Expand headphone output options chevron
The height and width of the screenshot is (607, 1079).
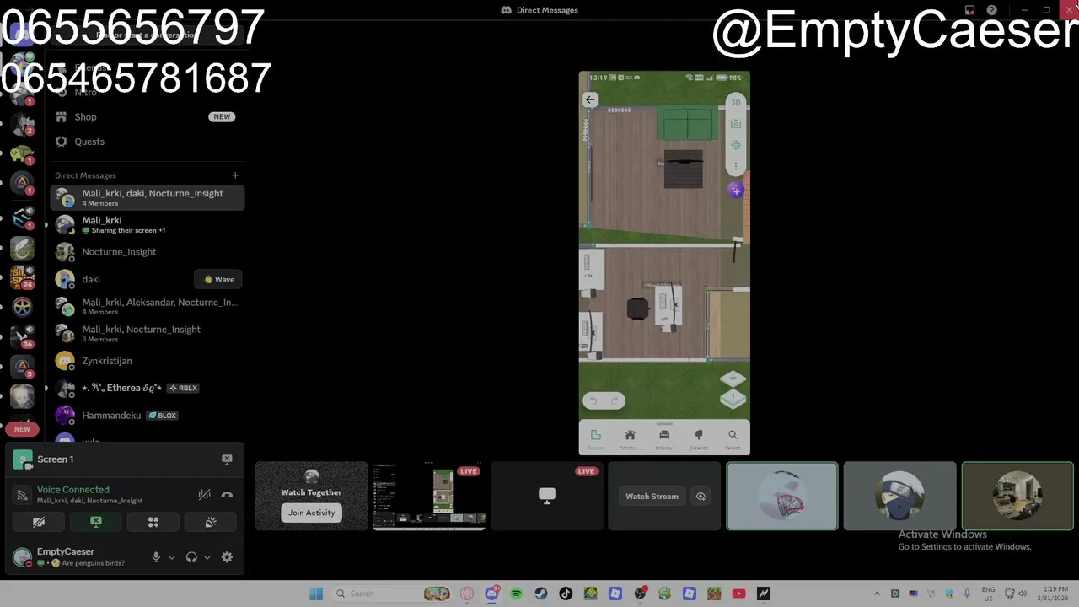click(207, 557)
